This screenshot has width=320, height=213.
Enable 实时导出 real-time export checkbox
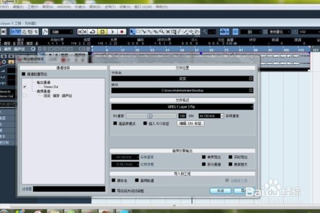[230, 157]
